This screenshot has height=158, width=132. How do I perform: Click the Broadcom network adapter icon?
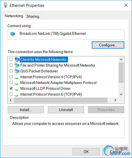click(x=13, y=34)
